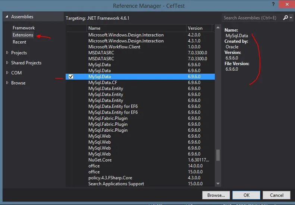The height and width of the screenshot is (205, 295).
Task: Select the policy.4.3.FSharp.Core row
Action: pyautogui.click(x=140, y=178)
